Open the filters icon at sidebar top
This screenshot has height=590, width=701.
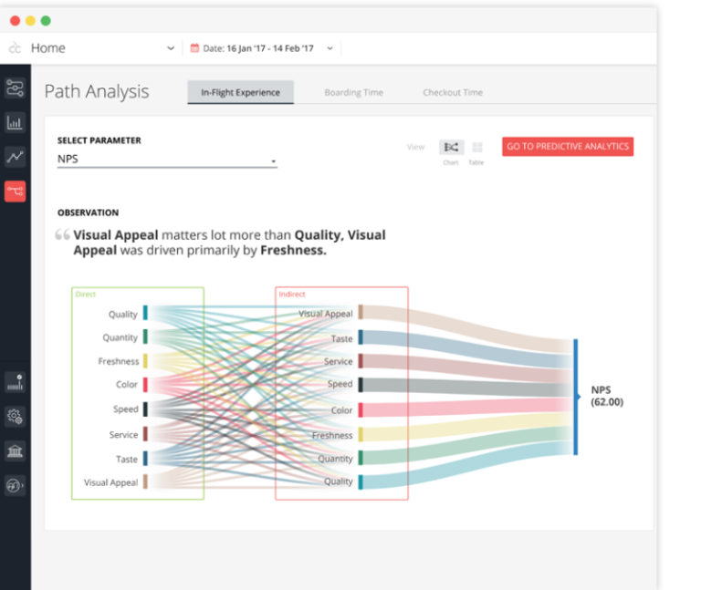pyautogui.click(x=15, y=88)
